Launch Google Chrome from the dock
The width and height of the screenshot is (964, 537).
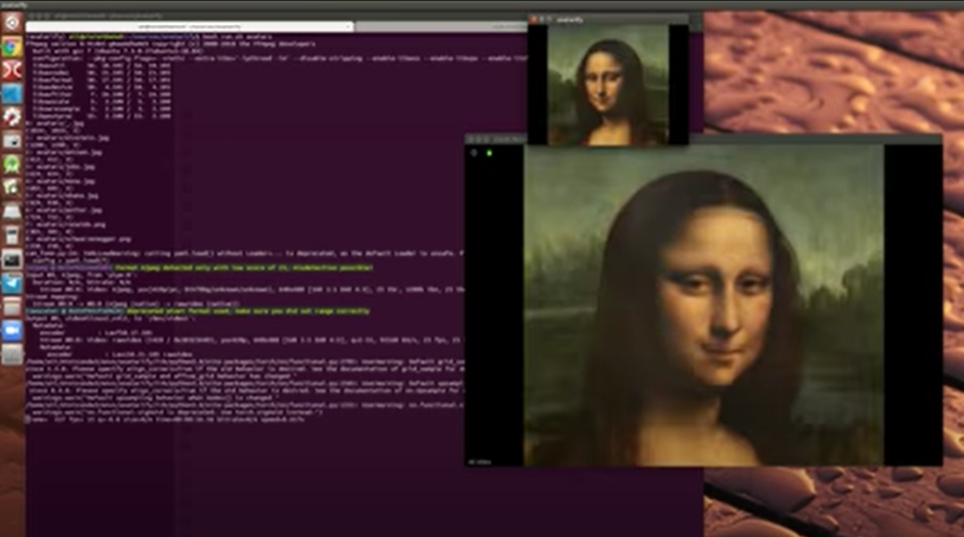coord(12,46)
